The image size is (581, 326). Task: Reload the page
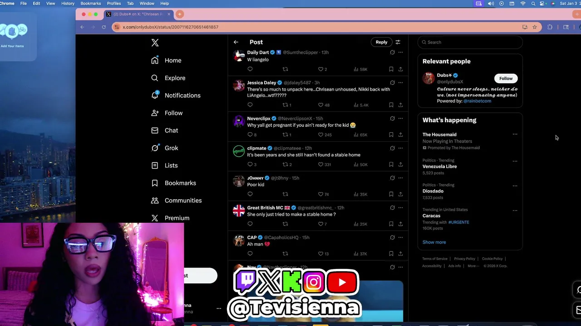[104, 27]
